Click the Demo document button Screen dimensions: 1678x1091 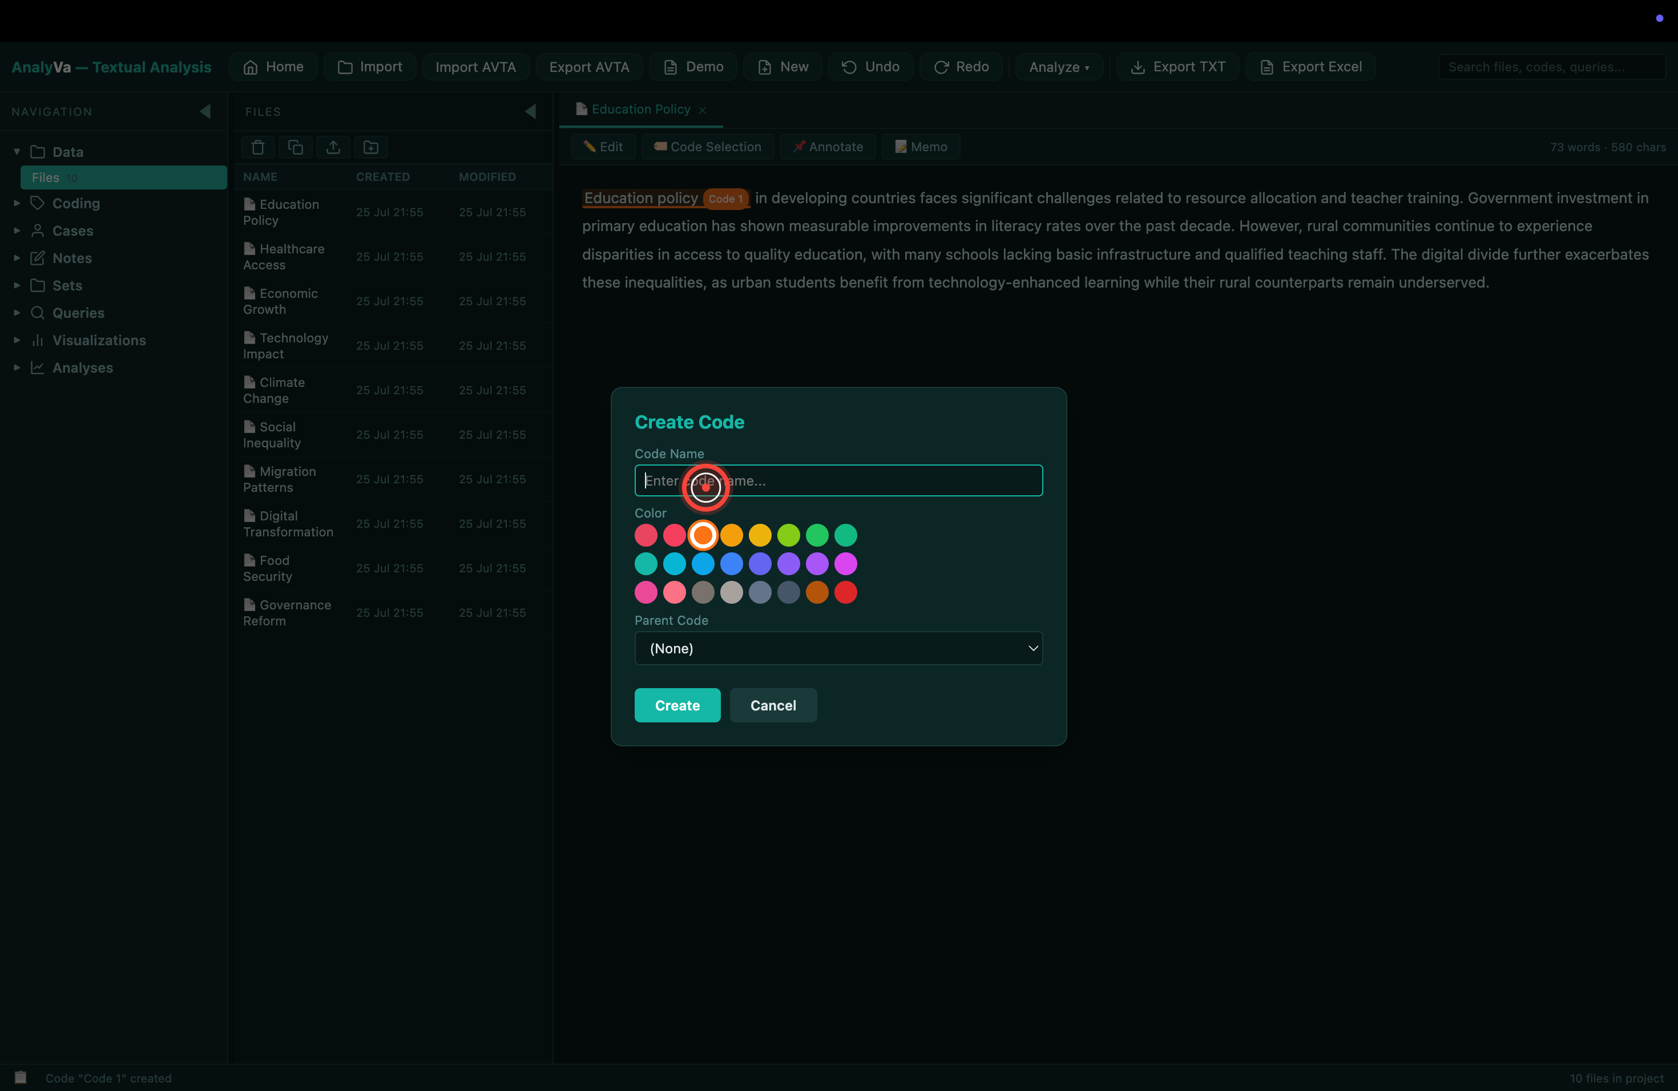[693, 67]
